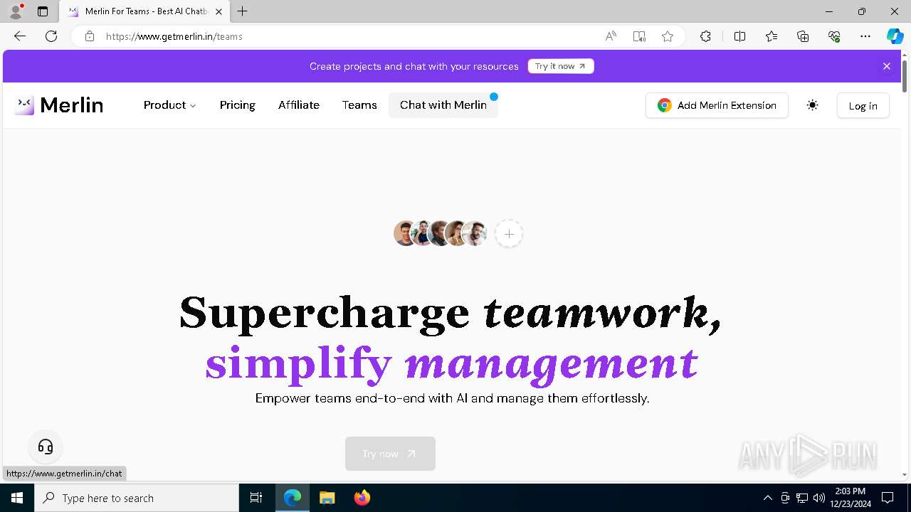Open the Copilot sidebar icon

click(x=895, y=36)
